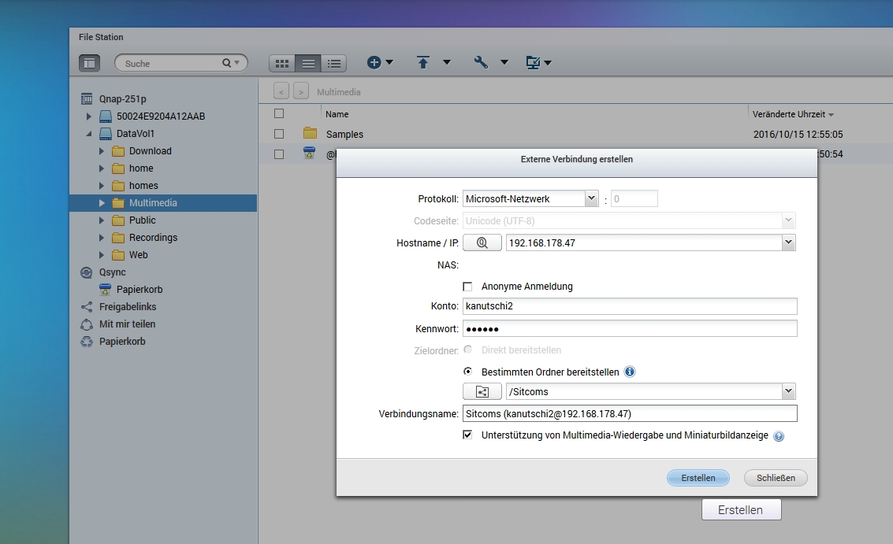
Task: Click the info icon beside Bestimmten Ordner
Action: [630, 372]
